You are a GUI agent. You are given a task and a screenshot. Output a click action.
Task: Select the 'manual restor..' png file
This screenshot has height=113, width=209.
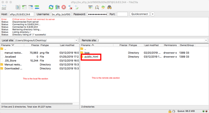[40, 53]
